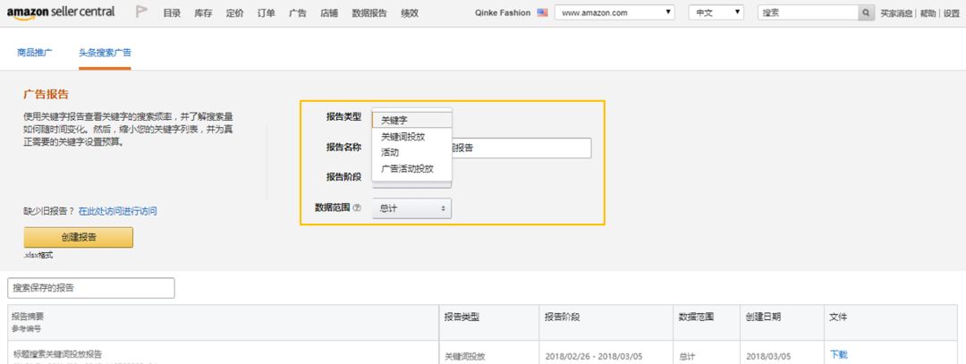The height and width of the screenshot is (364, 966).
Task: Click the 创建报告 button
Action: click(78, 237)
